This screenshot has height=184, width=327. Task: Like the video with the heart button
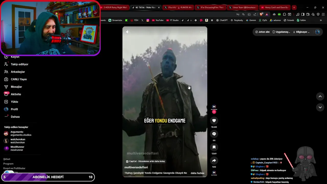click(214, 121)
